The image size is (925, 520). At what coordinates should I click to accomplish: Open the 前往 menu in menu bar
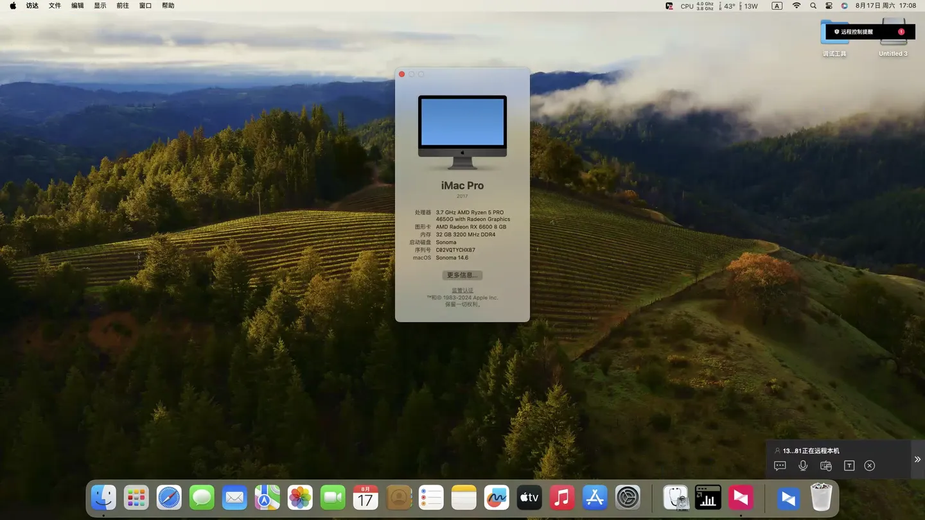(123, 6)
